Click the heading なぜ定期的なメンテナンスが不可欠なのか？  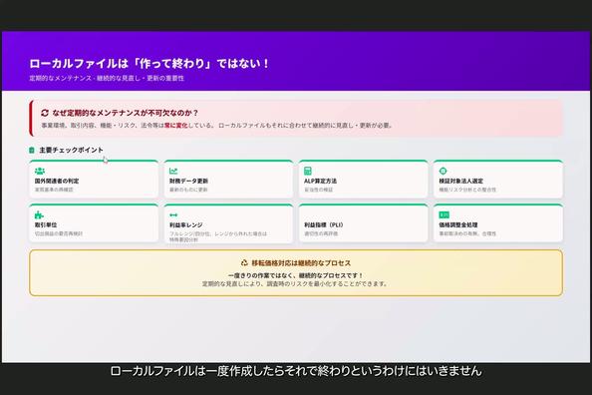click(x=125, y=113)
